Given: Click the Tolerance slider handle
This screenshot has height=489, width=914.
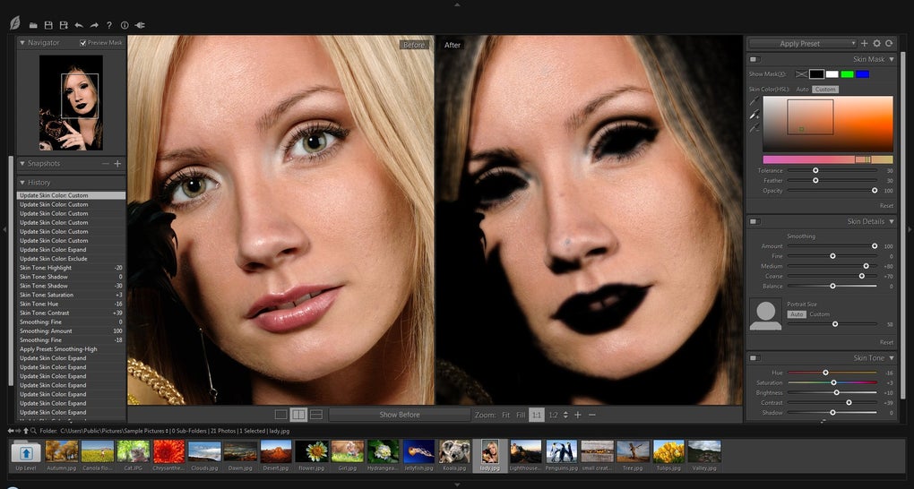Looking at the screenshot, I should [815, 171].
